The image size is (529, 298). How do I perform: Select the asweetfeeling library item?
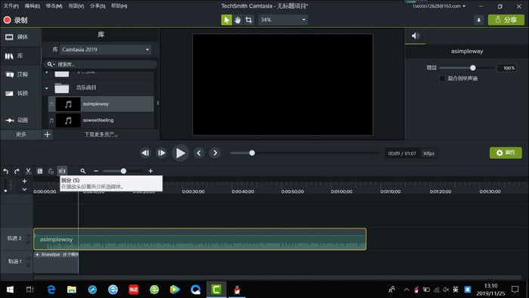(101, 120)
